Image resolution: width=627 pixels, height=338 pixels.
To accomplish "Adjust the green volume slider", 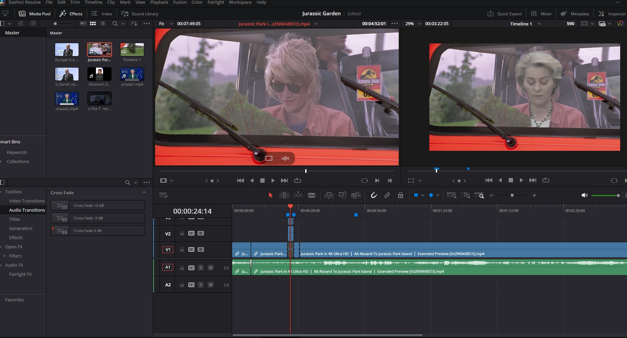I will pyautogui.click(x=605, y=195).
